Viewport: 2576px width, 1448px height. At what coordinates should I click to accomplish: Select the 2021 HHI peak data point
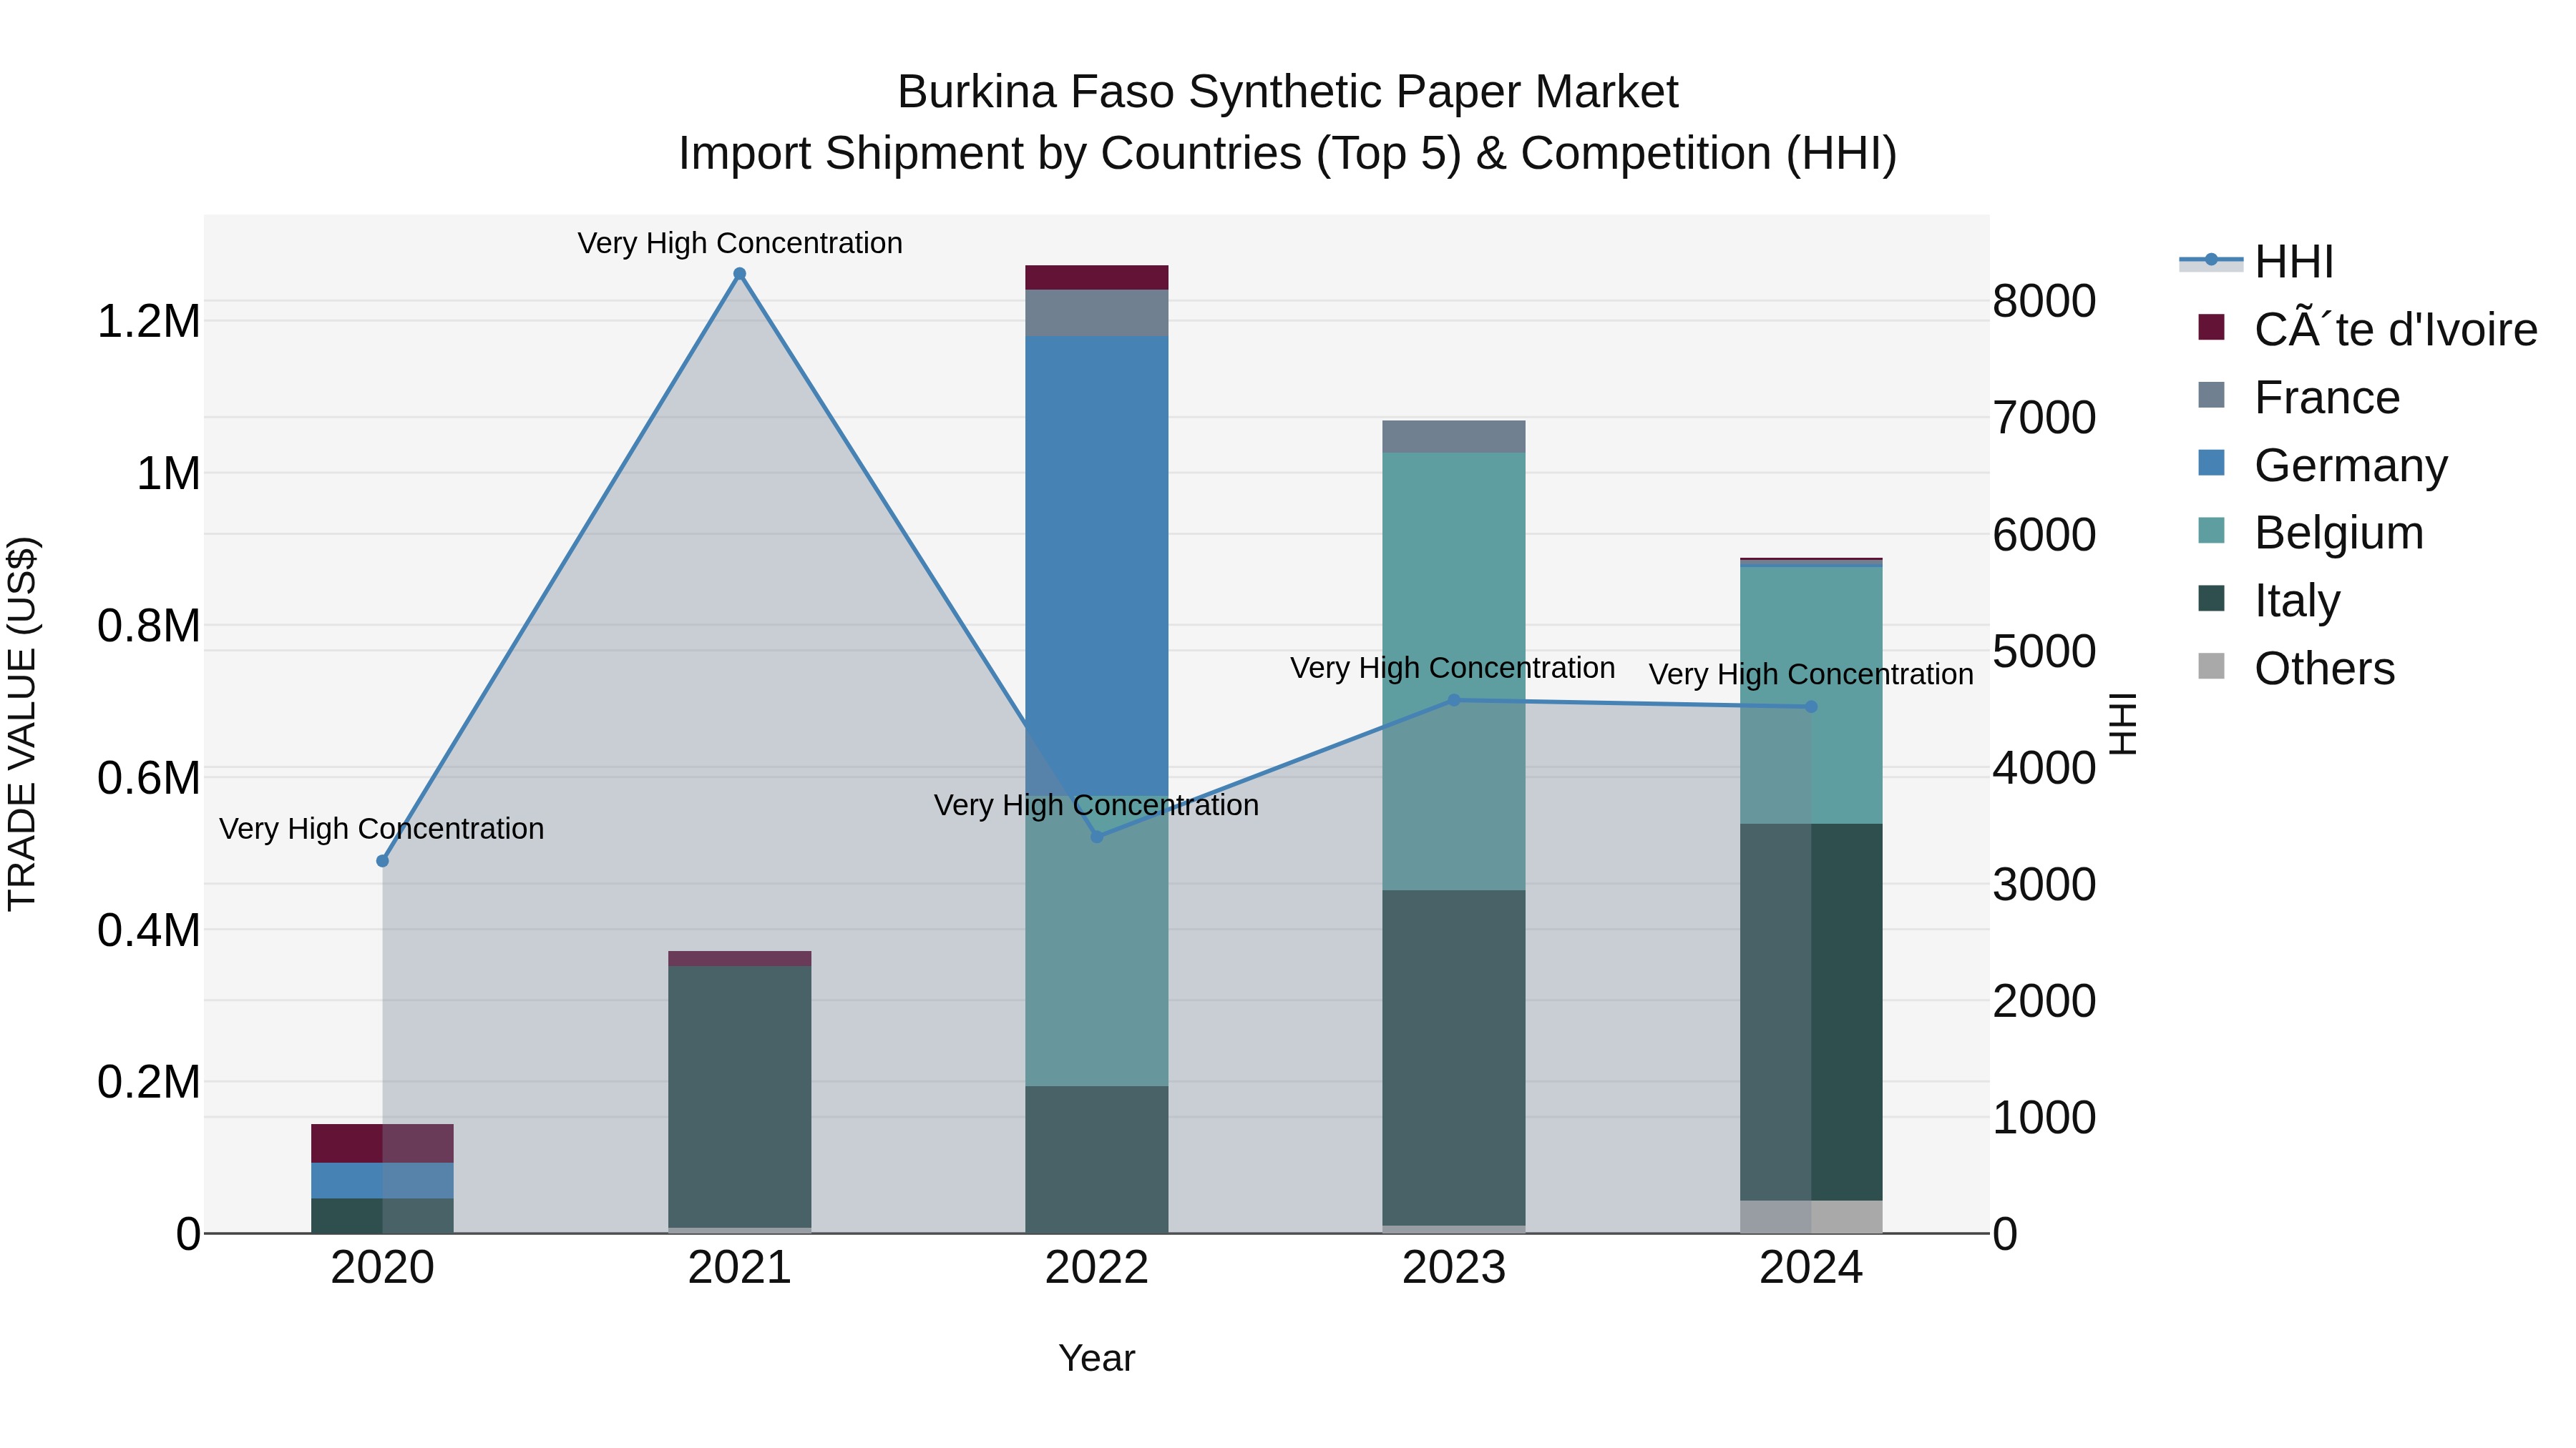point(740,274)
